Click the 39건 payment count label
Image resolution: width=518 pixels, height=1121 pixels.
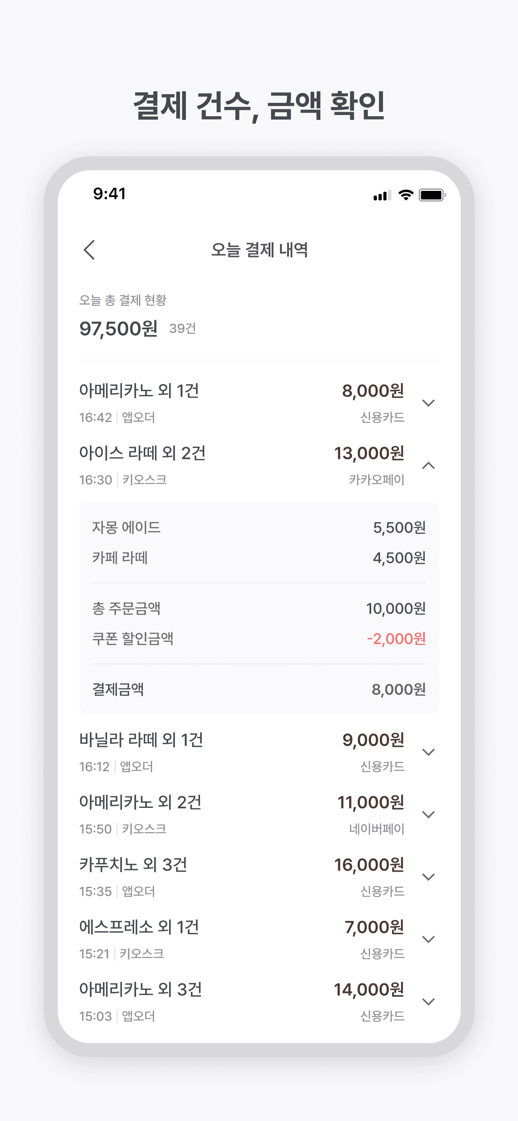[183, 328]
